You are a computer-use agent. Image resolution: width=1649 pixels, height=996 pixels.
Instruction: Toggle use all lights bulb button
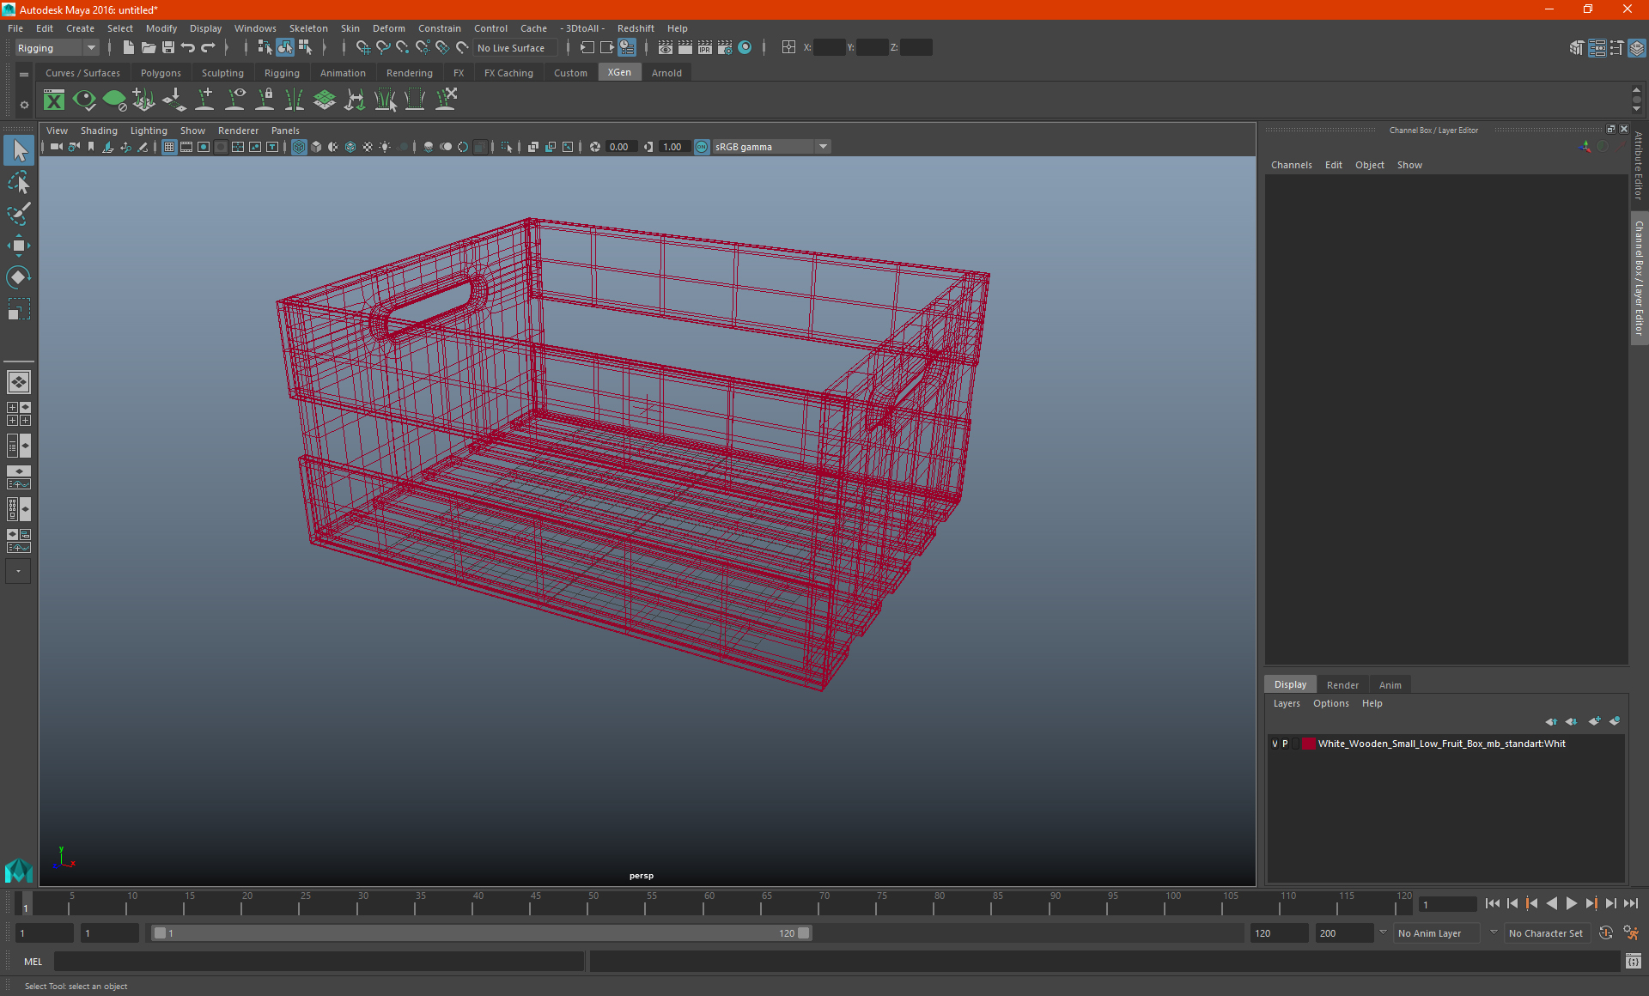pyautogui.click(x=385, y=147)
